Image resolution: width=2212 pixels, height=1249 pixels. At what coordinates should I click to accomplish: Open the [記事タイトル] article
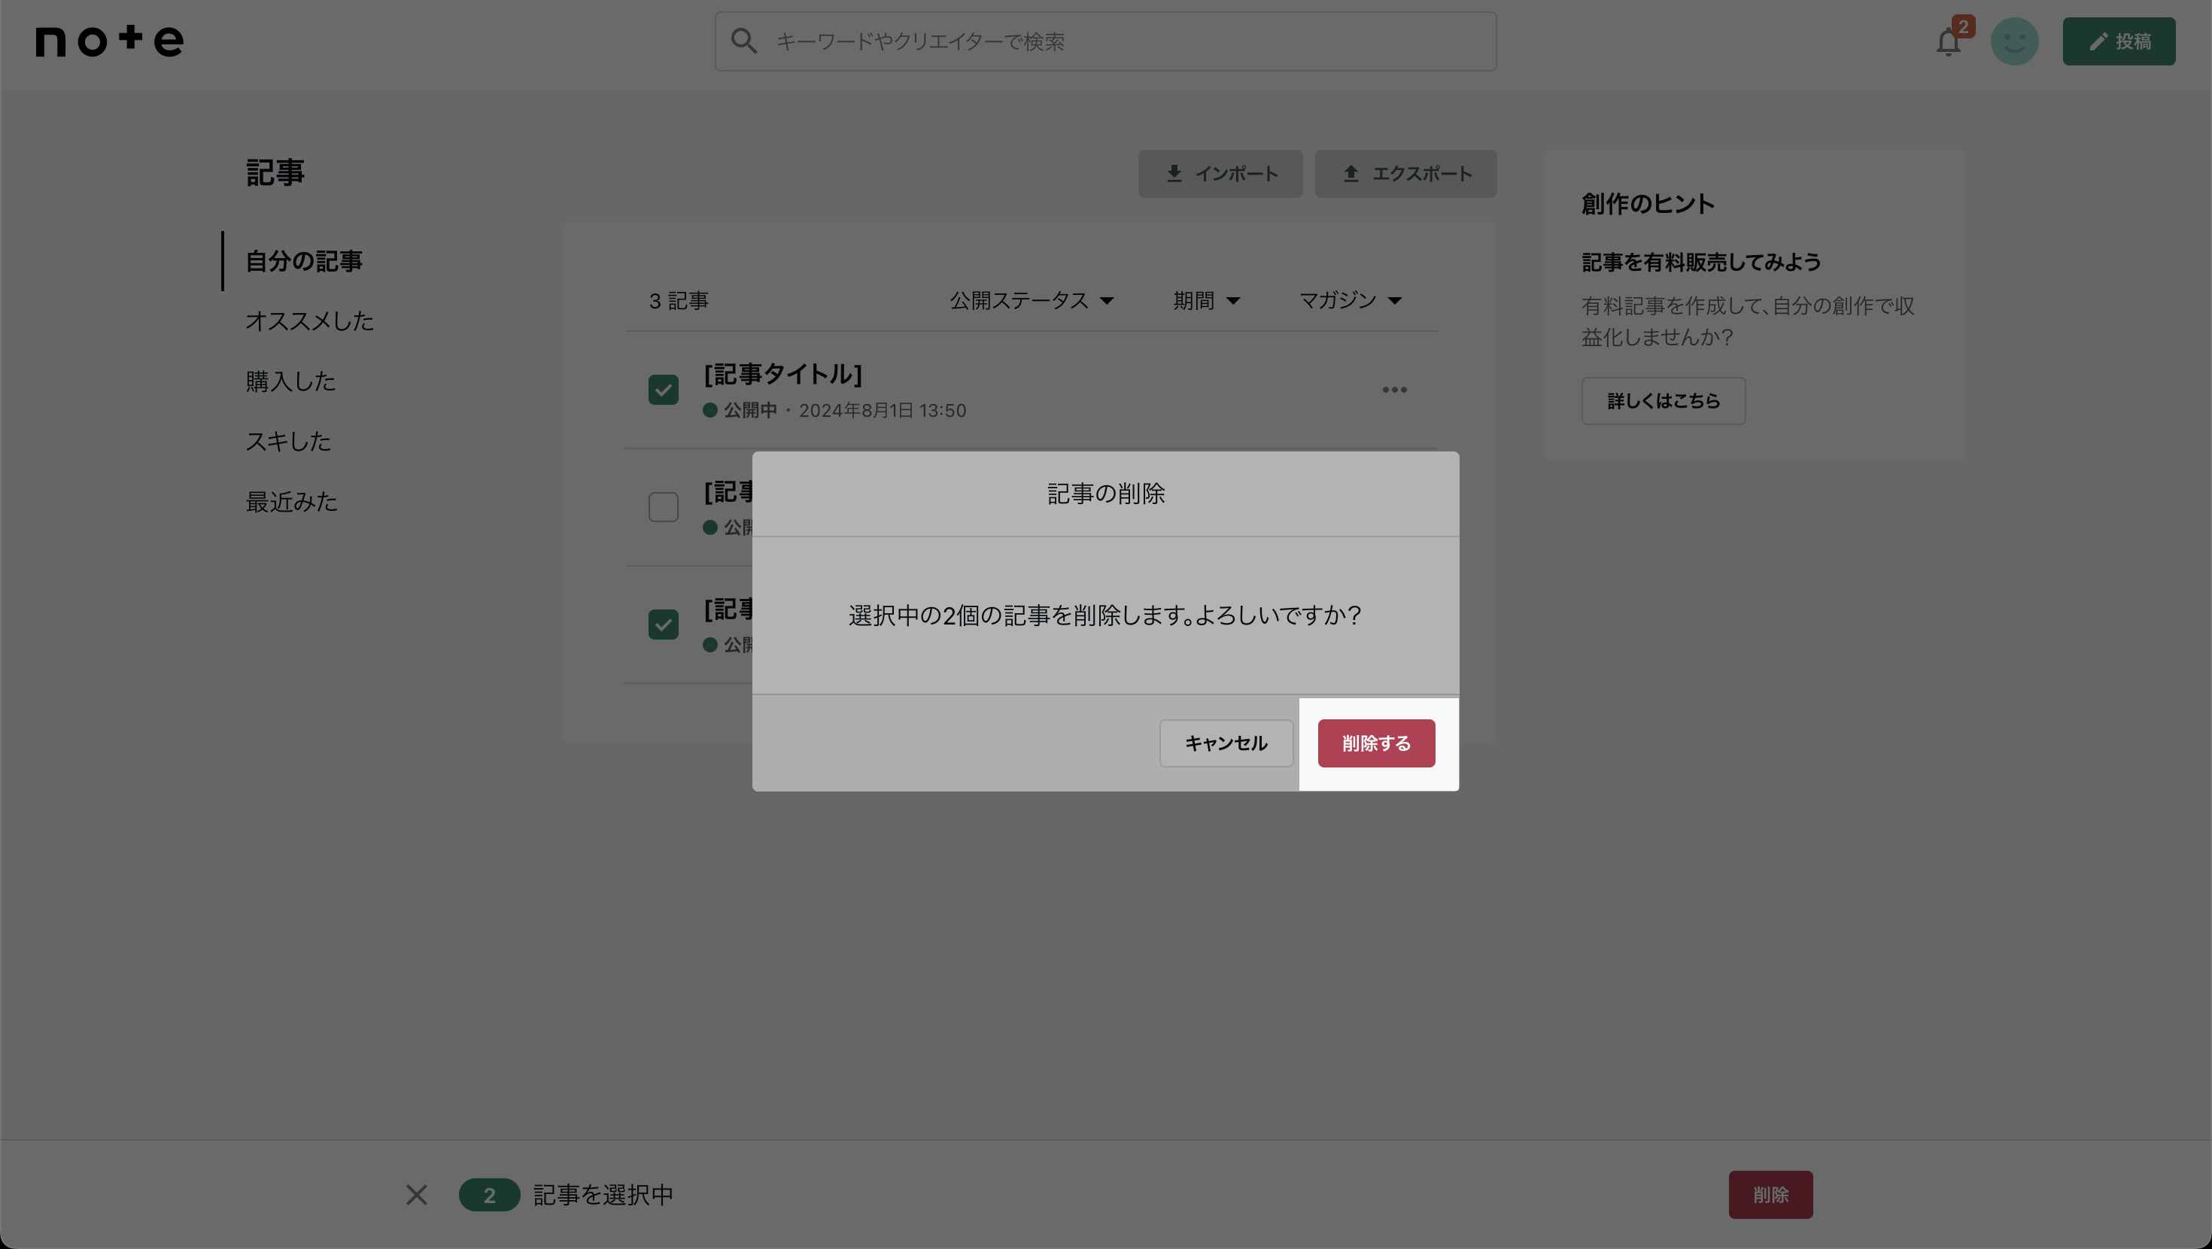[783, 374]
